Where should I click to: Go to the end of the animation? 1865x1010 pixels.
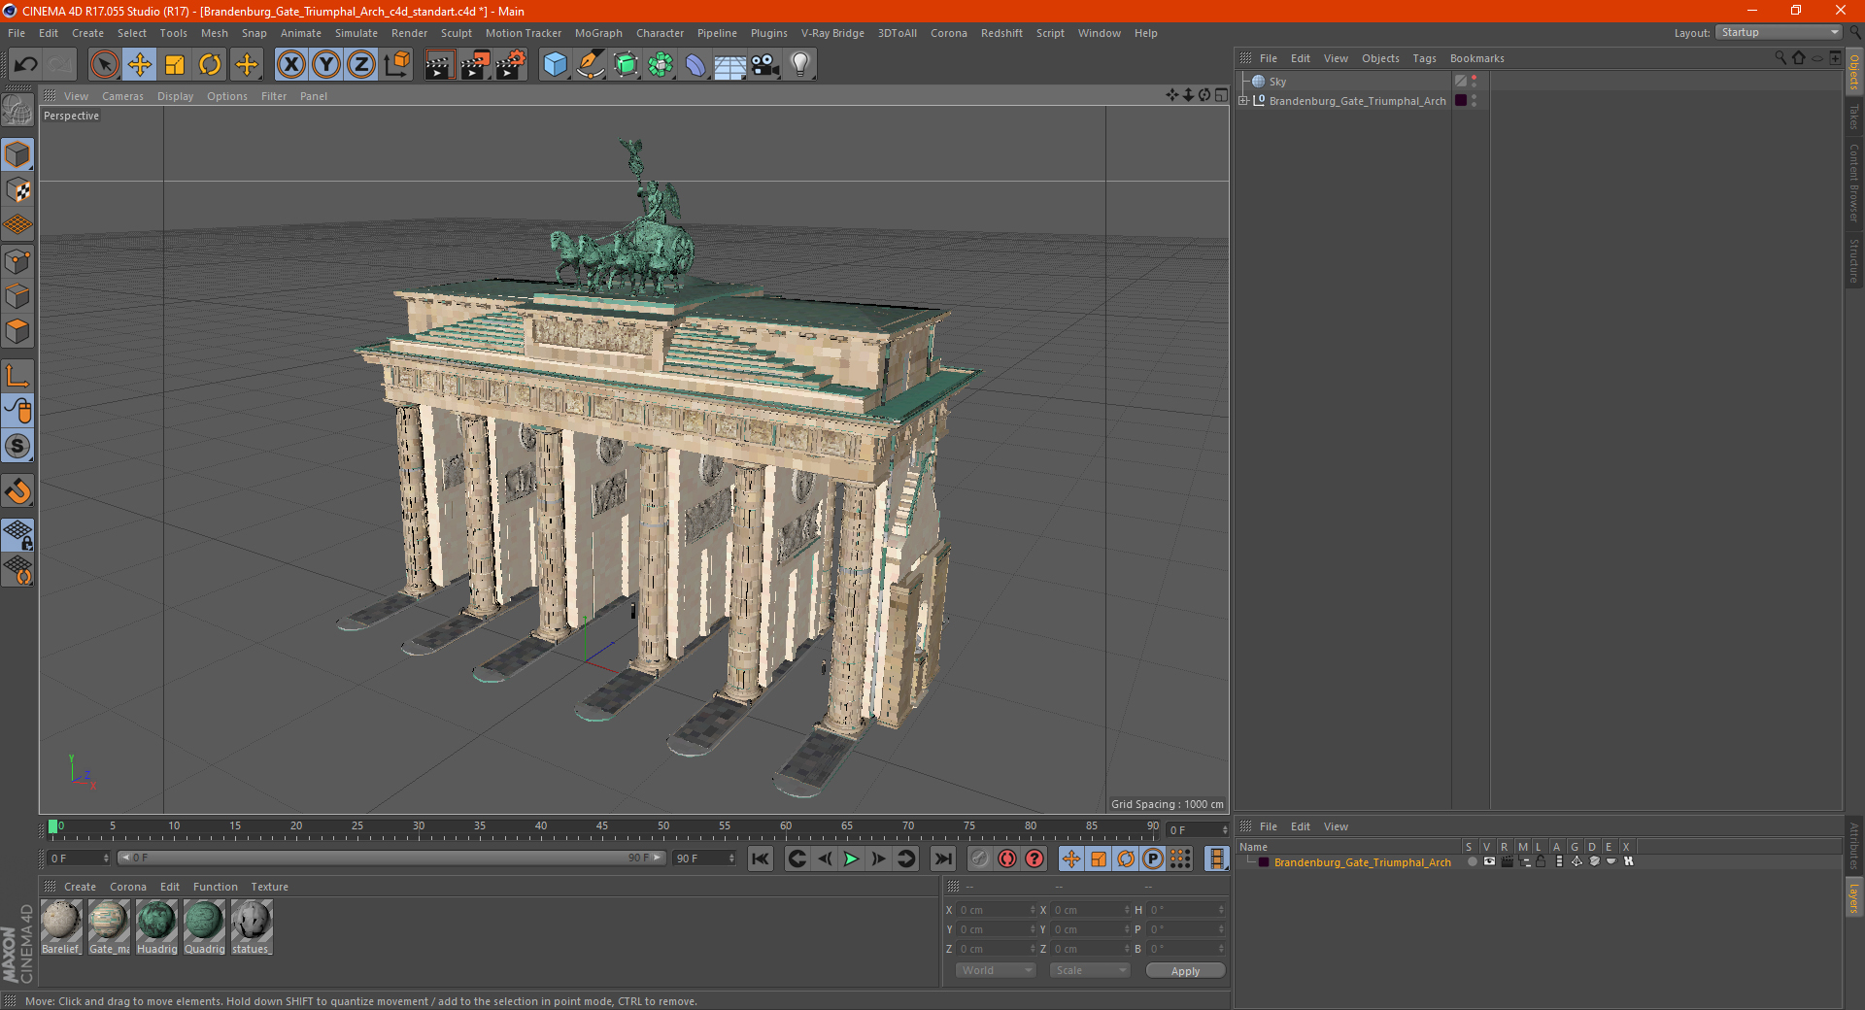942,858
